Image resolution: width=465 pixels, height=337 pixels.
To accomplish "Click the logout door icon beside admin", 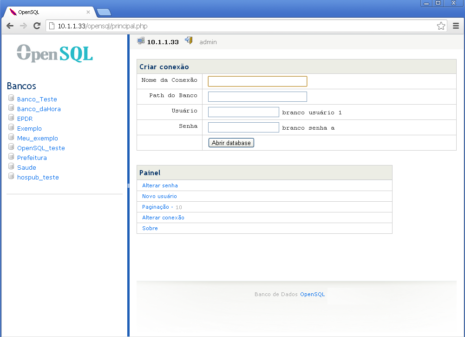I will 189,40.
